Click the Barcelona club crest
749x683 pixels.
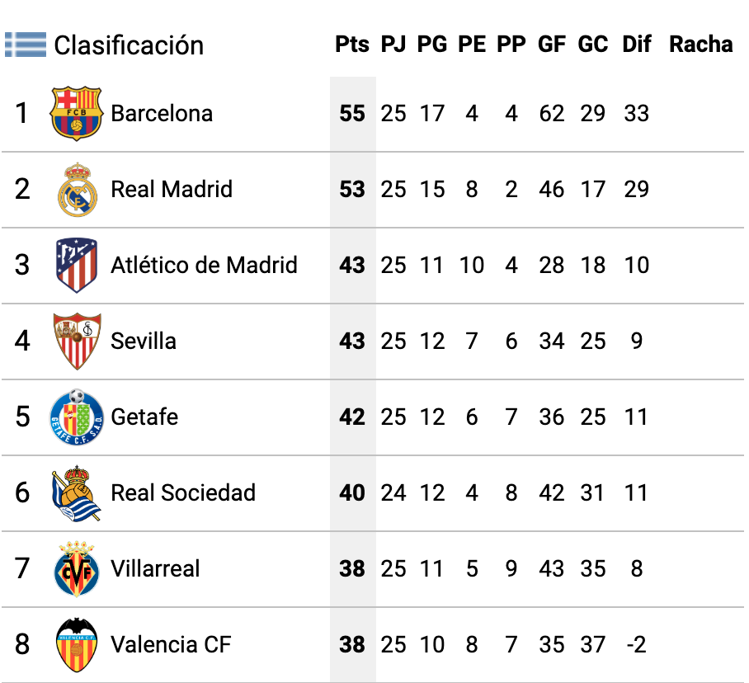tap(77, 113)
